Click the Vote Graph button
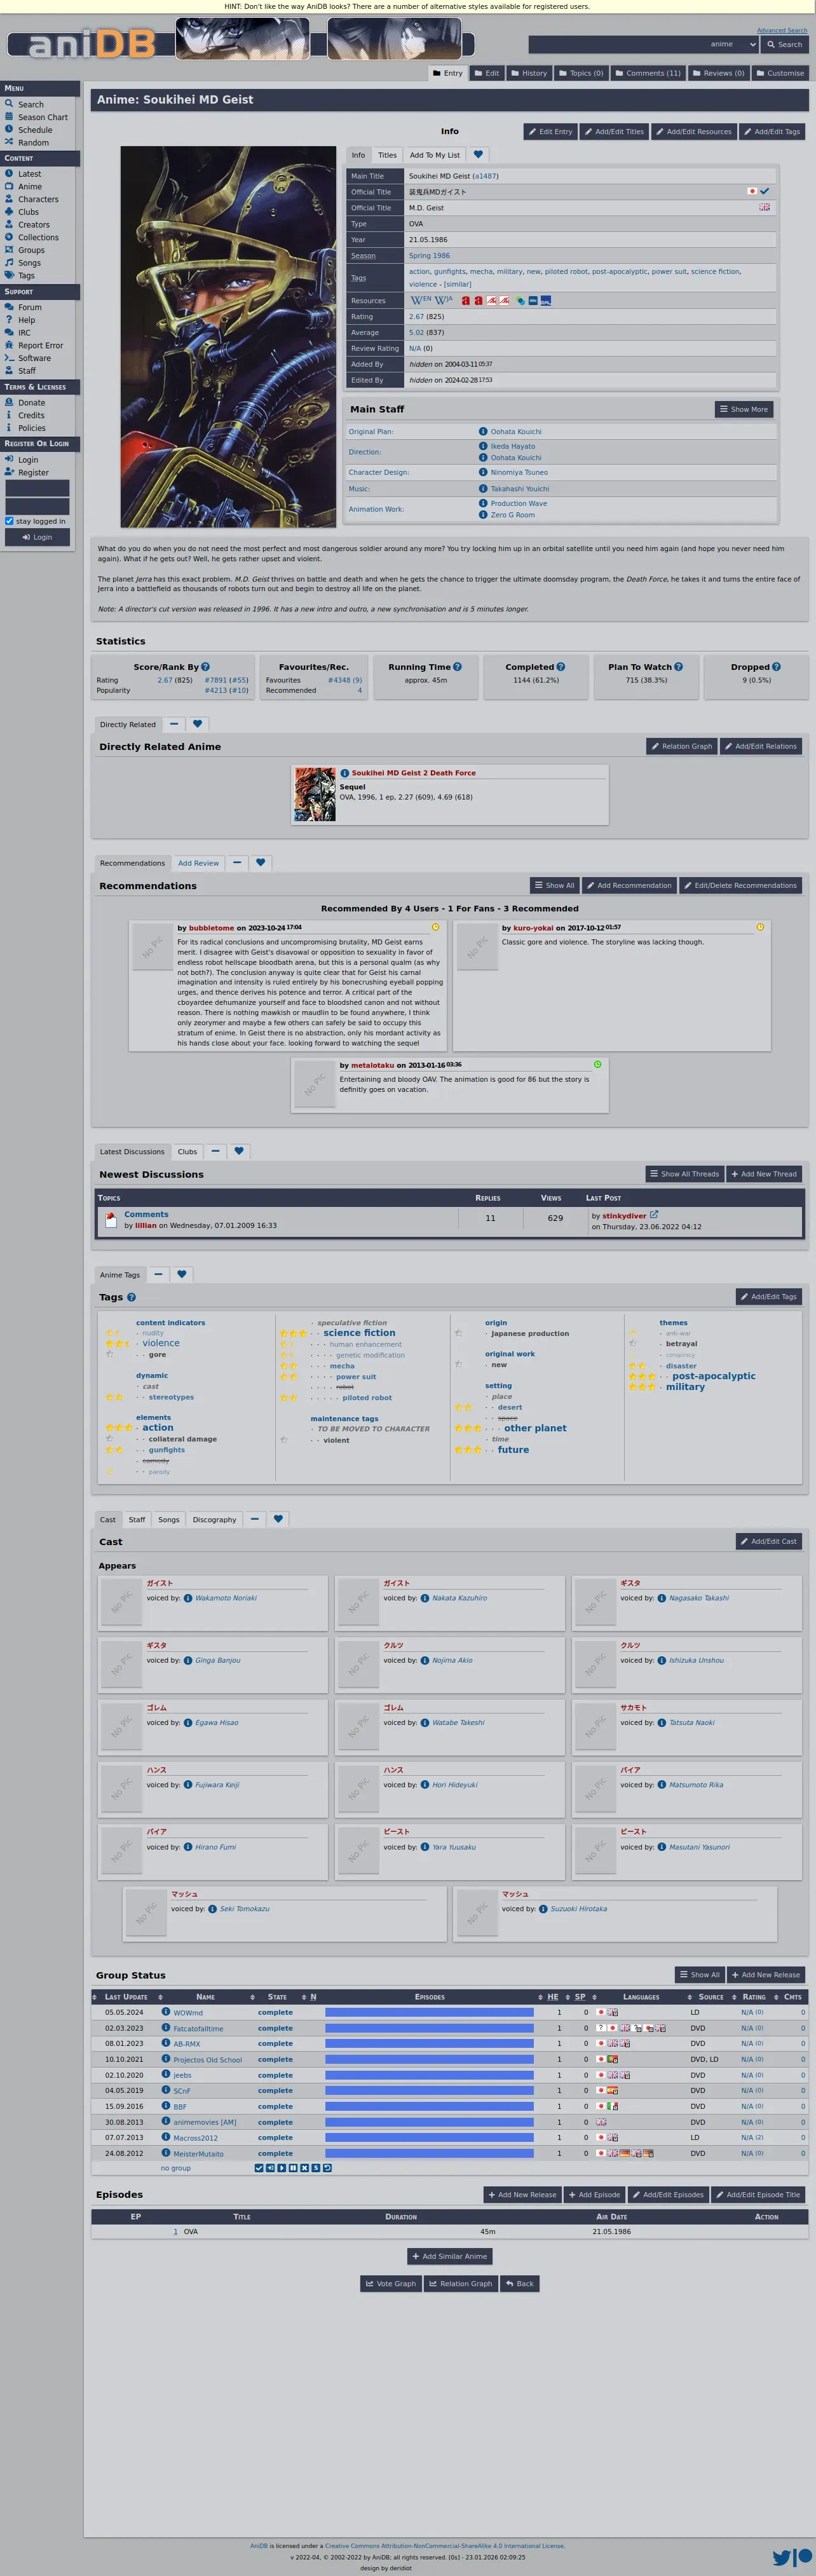 390,2283
